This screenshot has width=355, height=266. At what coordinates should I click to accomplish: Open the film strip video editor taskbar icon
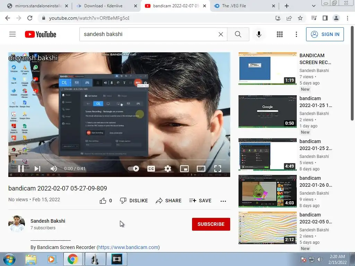point(117,259)
